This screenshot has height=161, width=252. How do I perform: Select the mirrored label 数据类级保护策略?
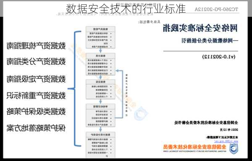[x=36, y=111]
